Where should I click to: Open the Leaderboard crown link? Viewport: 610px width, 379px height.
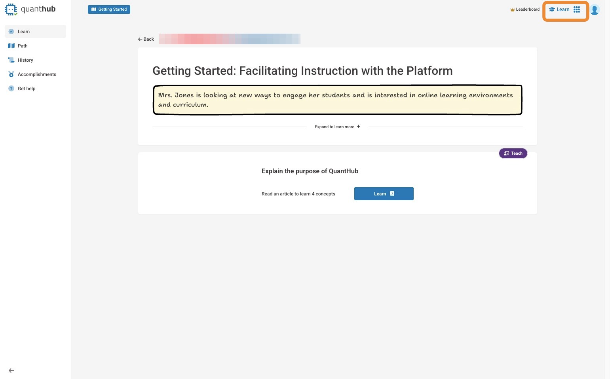click(x=525, y=9)
